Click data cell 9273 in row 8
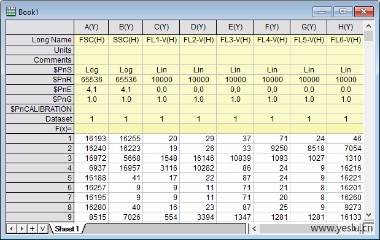 346,207
